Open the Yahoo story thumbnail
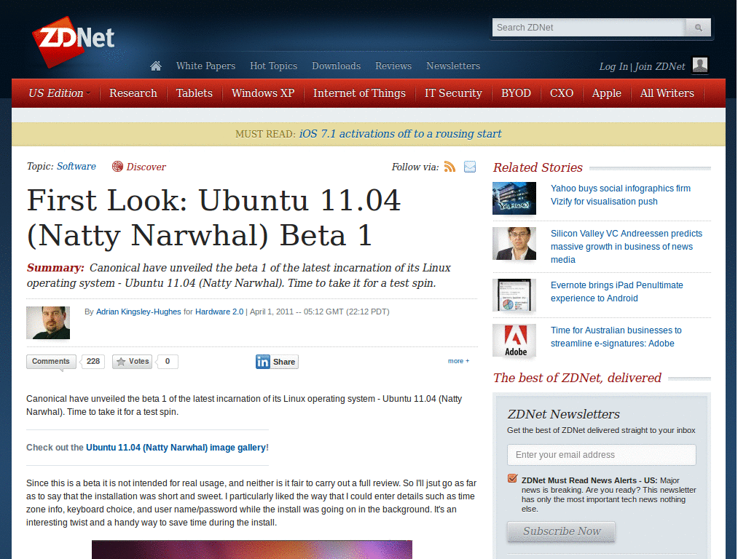 point(514,198)
